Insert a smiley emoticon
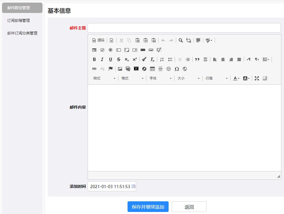 click(x=169, y=69)
